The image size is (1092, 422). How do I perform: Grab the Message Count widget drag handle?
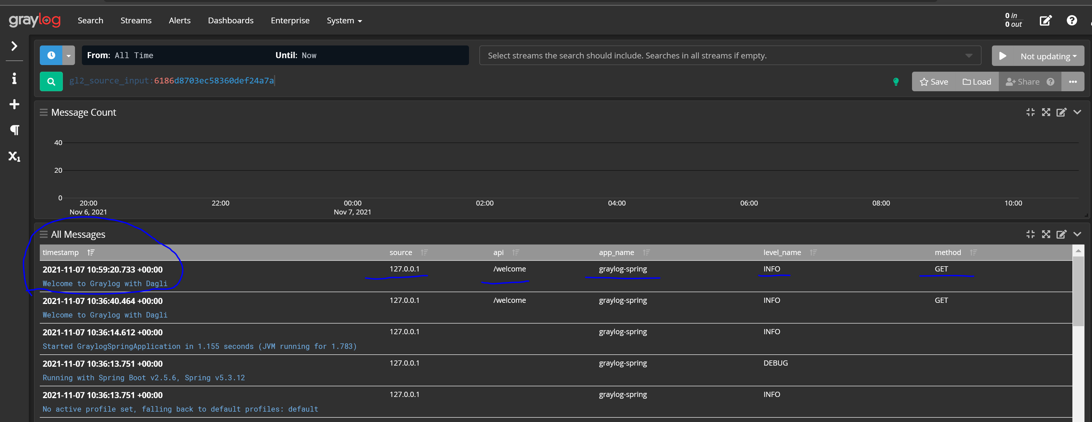coord(44,112)
